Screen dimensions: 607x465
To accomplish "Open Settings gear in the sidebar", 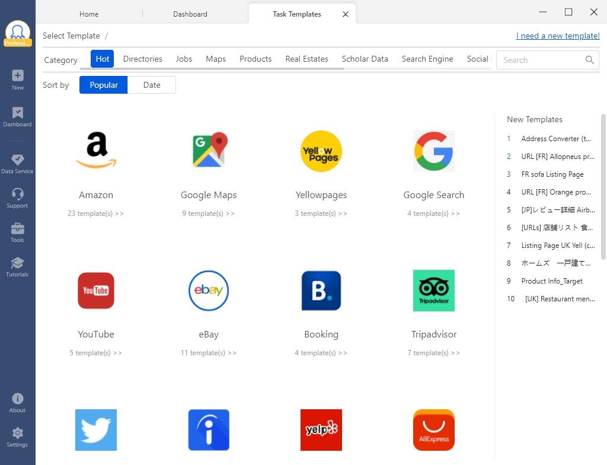I will pyautogui.click(x=17, y=438).
